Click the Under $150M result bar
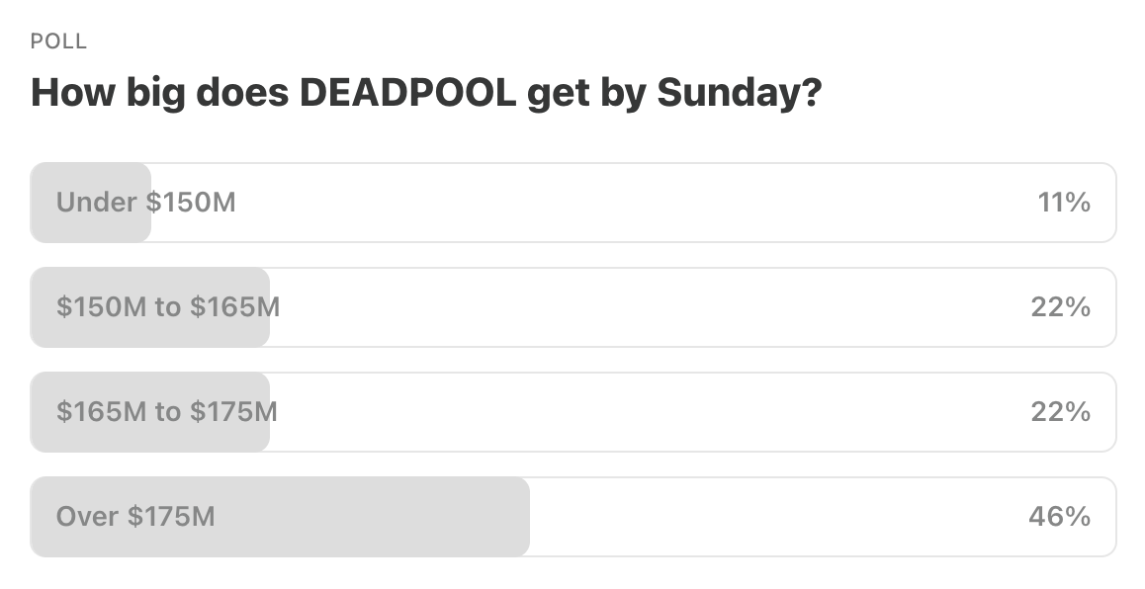This screenshot has height=589, width=1145. tap(91, 203)
